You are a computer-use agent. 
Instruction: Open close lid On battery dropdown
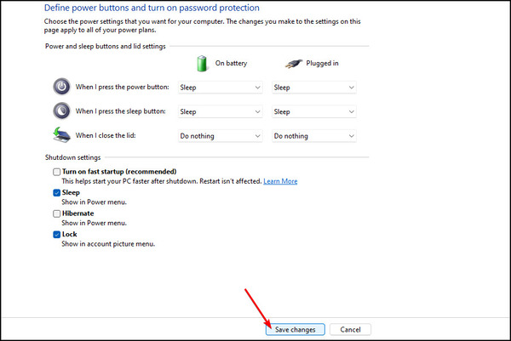click(x=221, y=136)
